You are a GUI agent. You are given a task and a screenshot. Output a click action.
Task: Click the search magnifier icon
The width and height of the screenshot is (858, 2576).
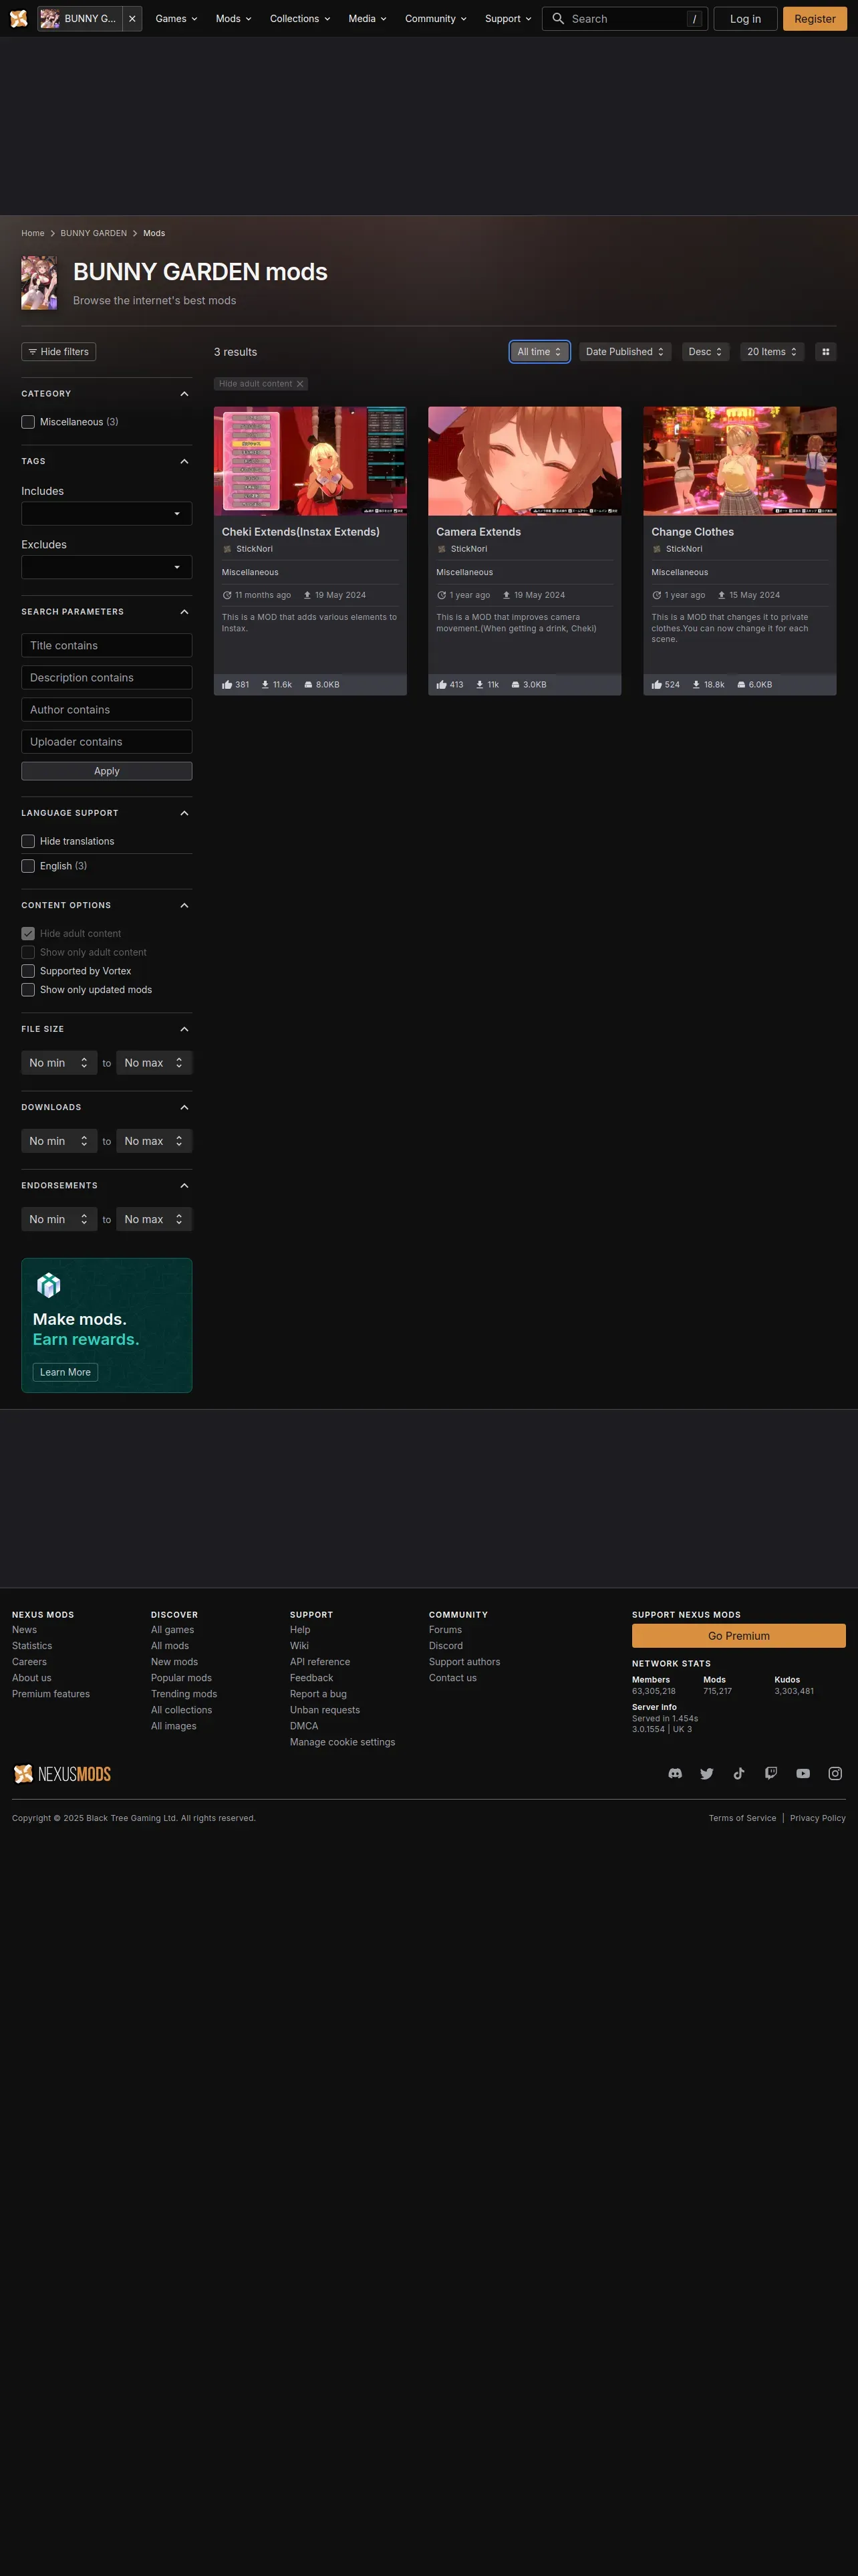point(559,19)
